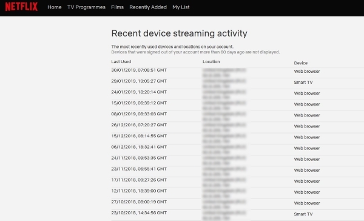The height and width of the screenshot is (221, 364).
Task: Click the Location column header
Action: coord(211,61)
